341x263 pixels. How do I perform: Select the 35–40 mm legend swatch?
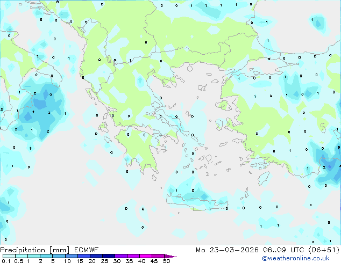click(133, 256)
